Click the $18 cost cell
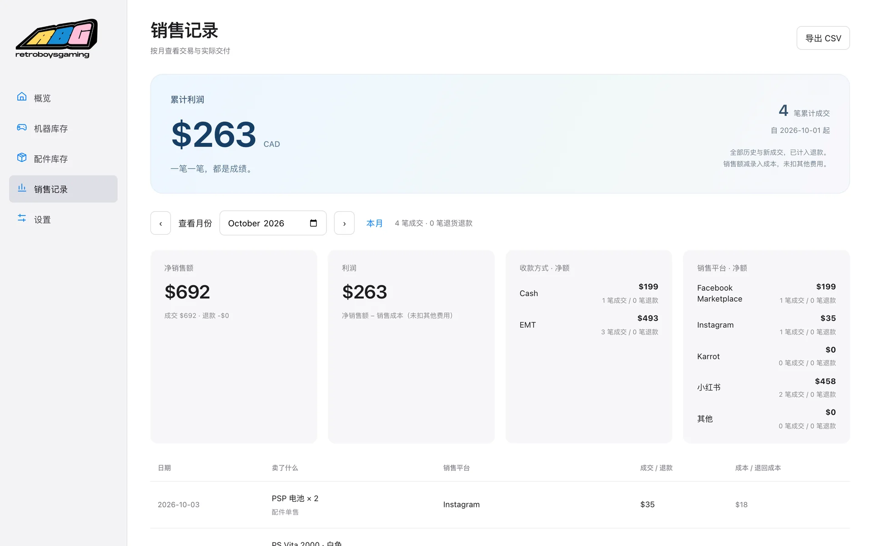Screen dimensions: 873x546 (x=741, y=505)
